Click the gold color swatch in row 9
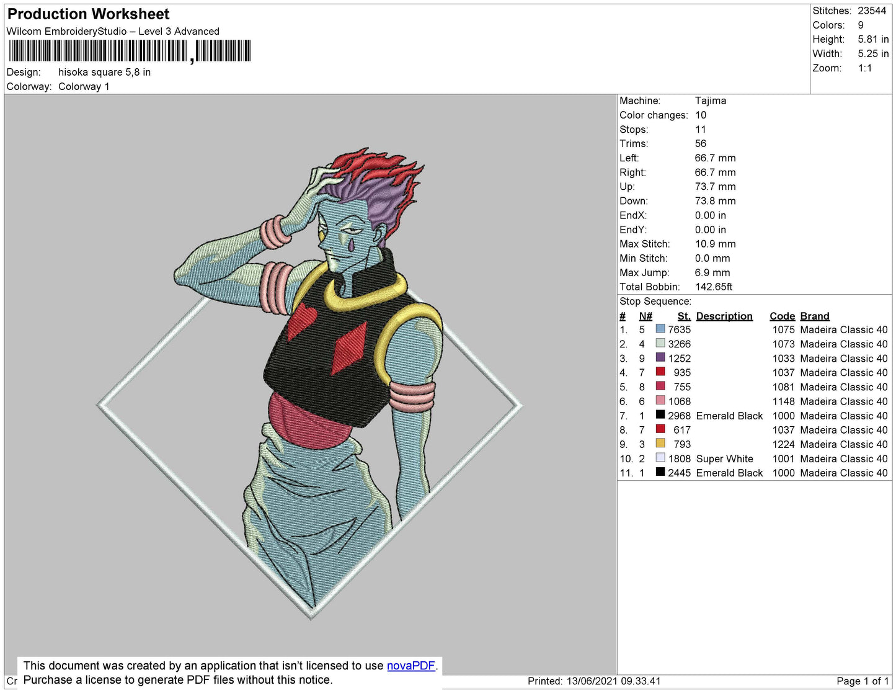This screenshot has height=693, width=896. click(x=660, y=444)
